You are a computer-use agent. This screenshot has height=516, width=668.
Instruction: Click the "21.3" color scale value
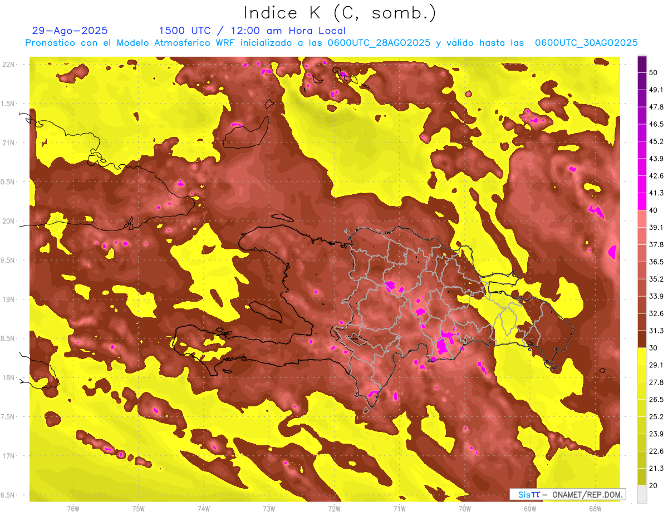[656, 468]
